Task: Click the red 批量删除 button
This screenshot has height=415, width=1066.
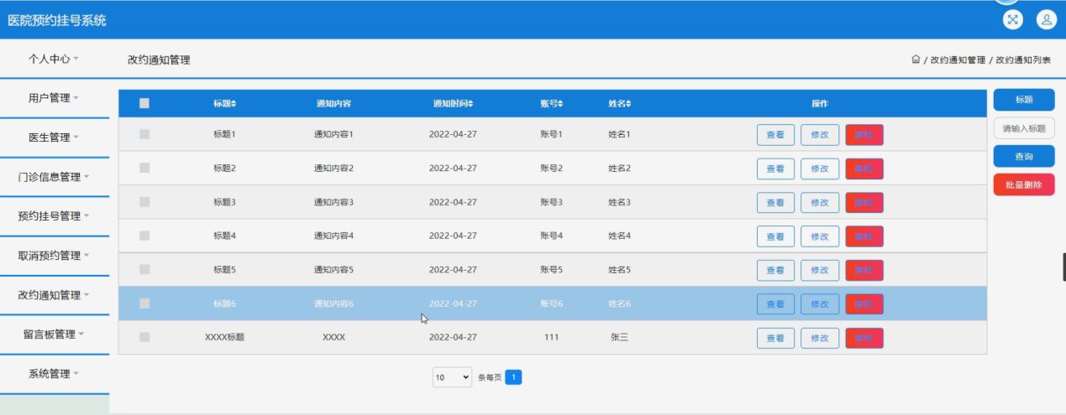Action: [1024, 185]
